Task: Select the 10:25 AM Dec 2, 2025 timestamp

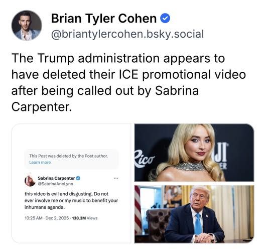Action: [x=47, y=218]
